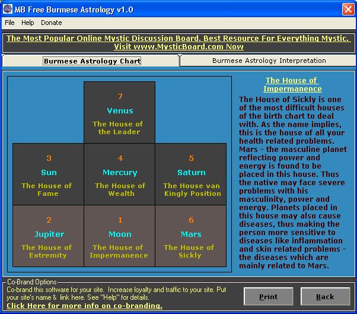Open the Help menu
This screenshot has height=314, width=357.
click(28, 23)
